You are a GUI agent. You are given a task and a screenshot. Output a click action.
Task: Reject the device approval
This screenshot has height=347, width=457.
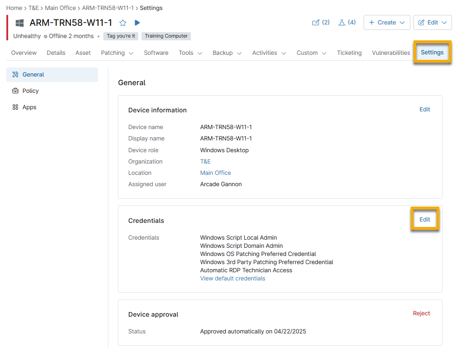coord(421,313)
